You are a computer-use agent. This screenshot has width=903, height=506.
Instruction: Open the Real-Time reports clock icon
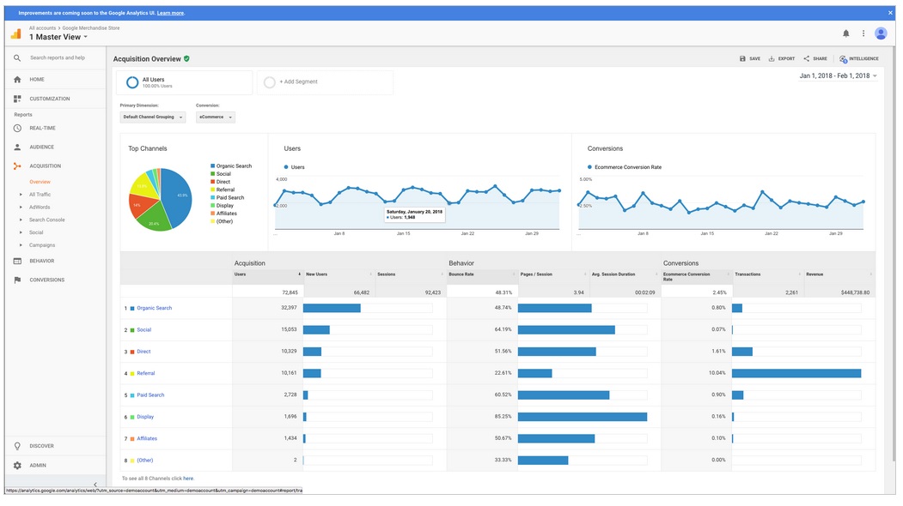pyautogui.click(x=17, y=128)
